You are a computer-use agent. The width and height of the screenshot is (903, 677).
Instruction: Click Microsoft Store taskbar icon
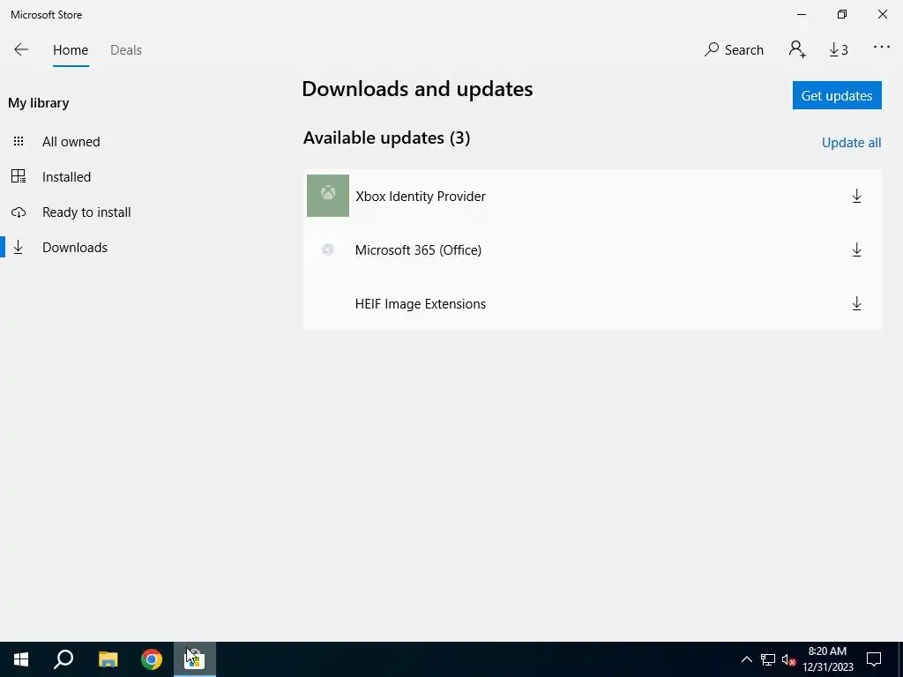[195, 659]
